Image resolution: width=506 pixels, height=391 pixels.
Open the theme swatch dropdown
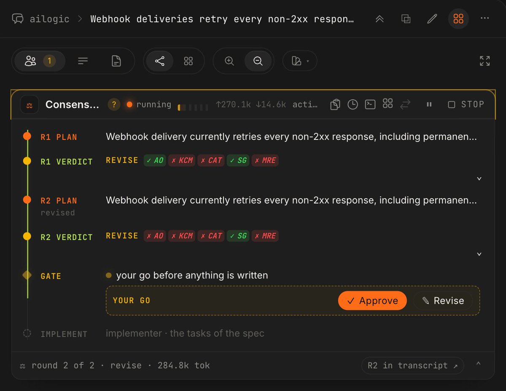click(x=300, y=61)
